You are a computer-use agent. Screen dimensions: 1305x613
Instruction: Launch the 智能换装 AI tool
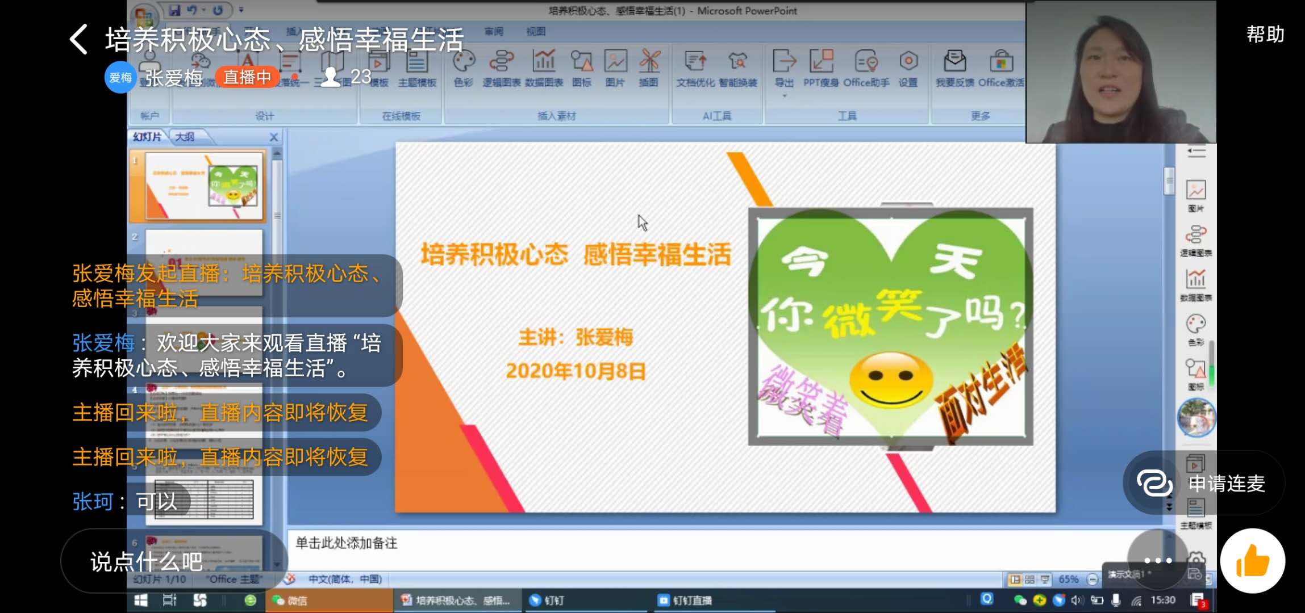pos(738,68)
